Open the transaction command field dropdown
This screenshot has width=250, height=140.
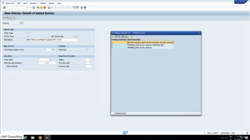(x=27, y=8)
